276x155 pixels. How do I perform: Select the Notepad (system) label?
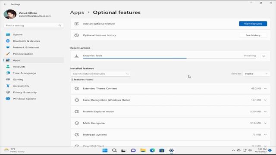[x=95, y=135]
